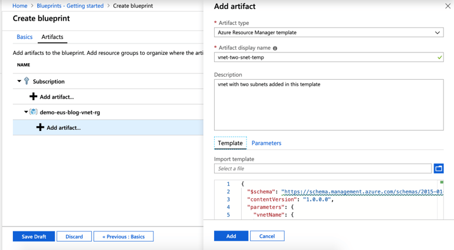Switch to the Parameters tab
The width and height of the screenshot is (454, 250).
[267, 143]
